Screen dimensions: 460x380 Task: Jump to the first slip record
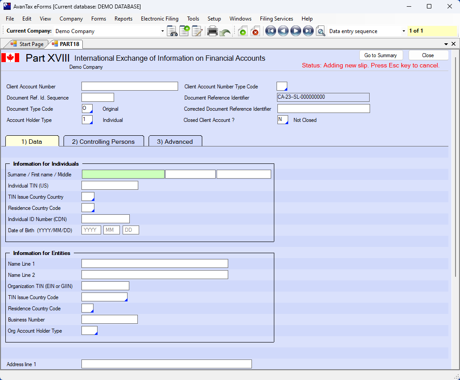click(270, 31)
